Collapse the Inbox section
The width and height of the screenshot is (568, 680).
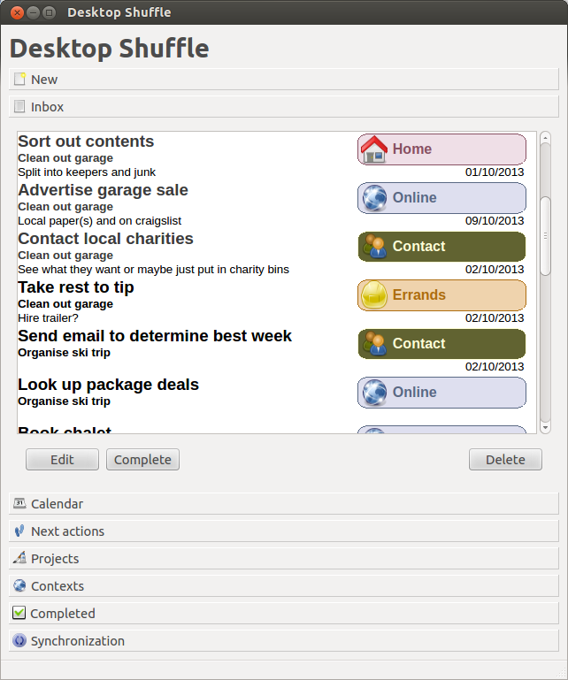(48, 107)
